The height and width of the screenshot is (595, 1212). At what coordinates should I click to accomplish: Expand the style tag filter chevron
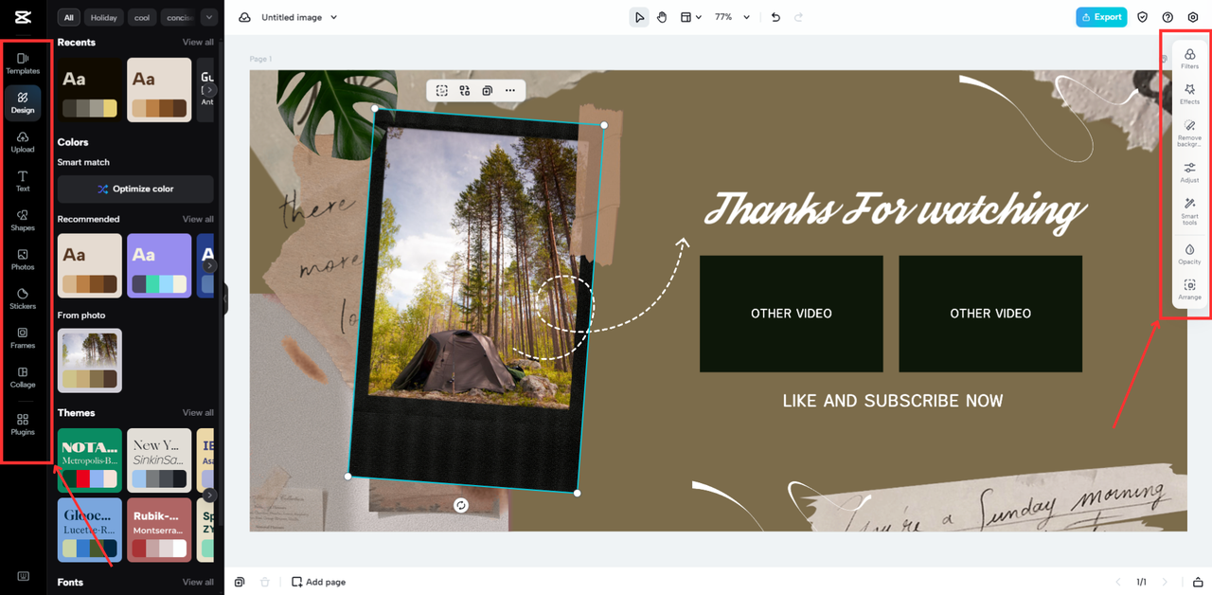[208, 17]
